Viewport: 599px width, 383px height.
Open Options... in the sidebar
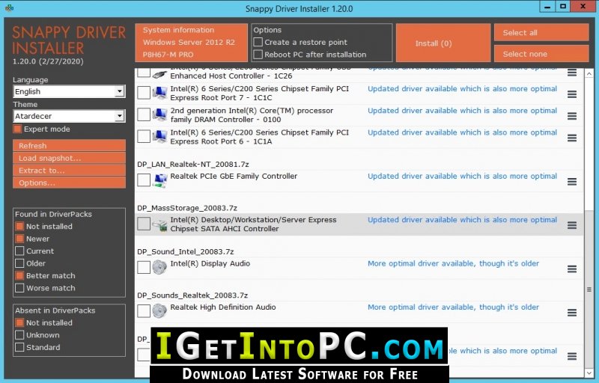click(69, 183)
